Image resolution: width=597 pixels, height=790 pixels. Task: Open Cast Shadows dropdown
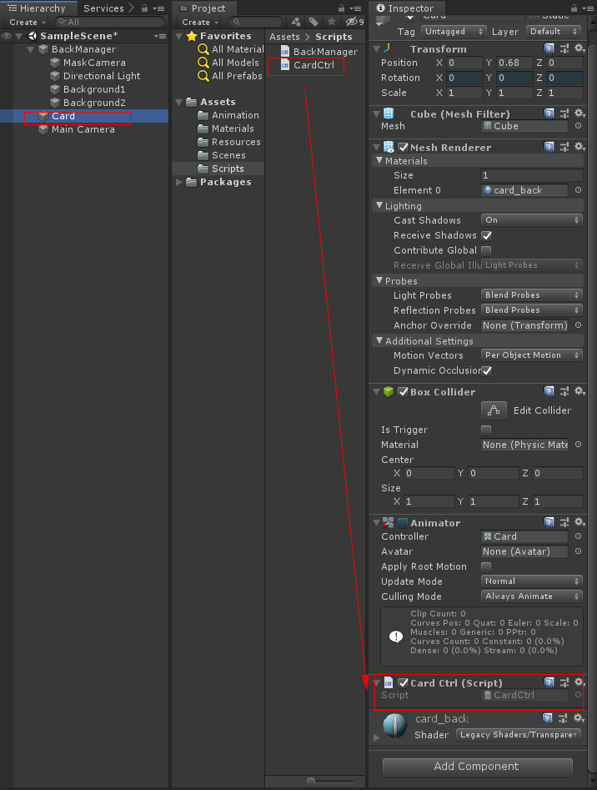click(x=532, y=220)
